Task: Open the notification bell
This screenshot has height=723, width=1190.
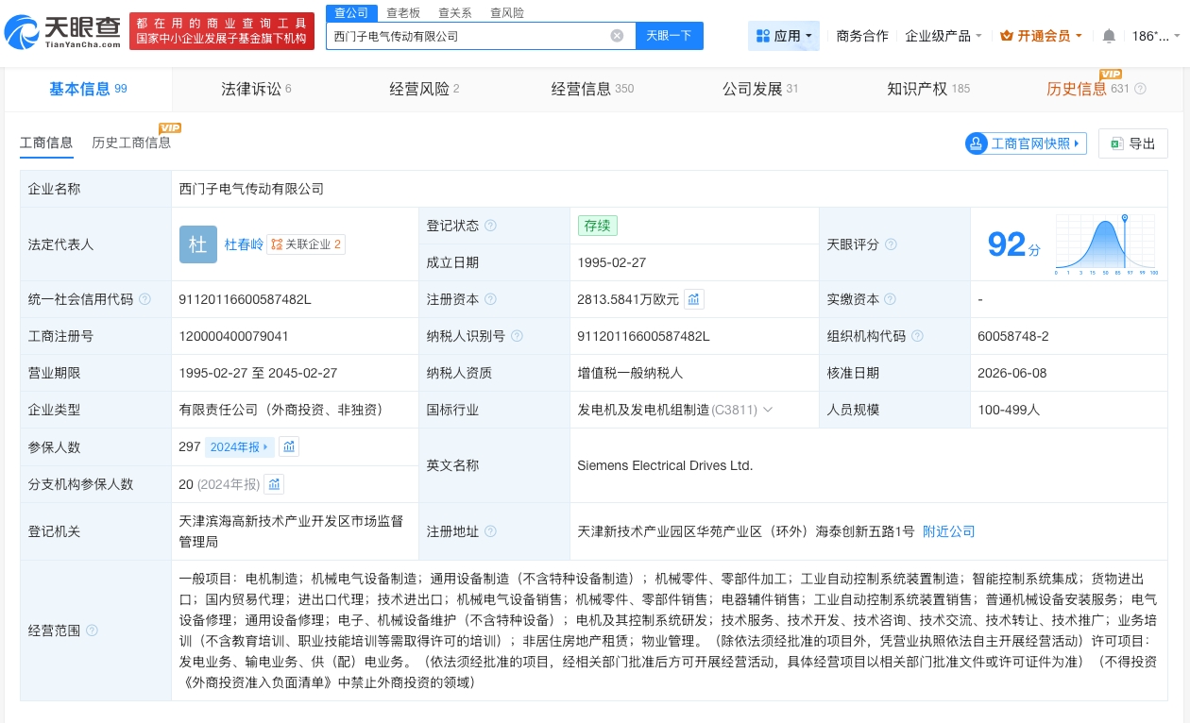Action: (x=1109, y=36)
